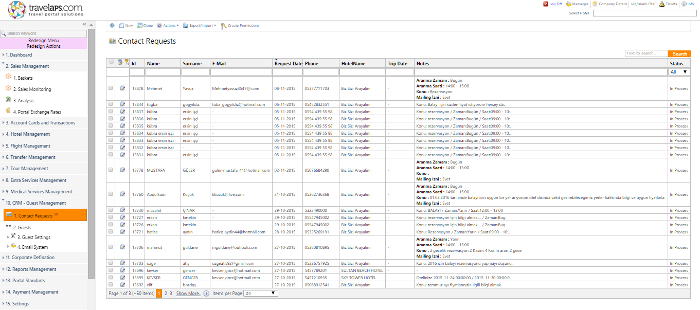Click the Info speech bubble icon
700x310 pixels.
point(684,4)
